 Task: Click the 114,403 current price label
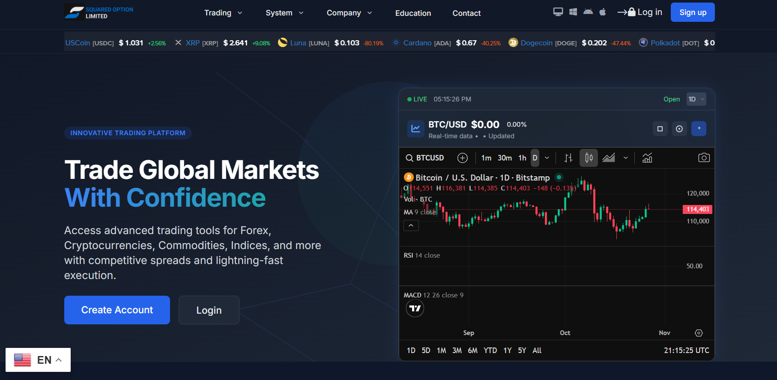[698, 209]
